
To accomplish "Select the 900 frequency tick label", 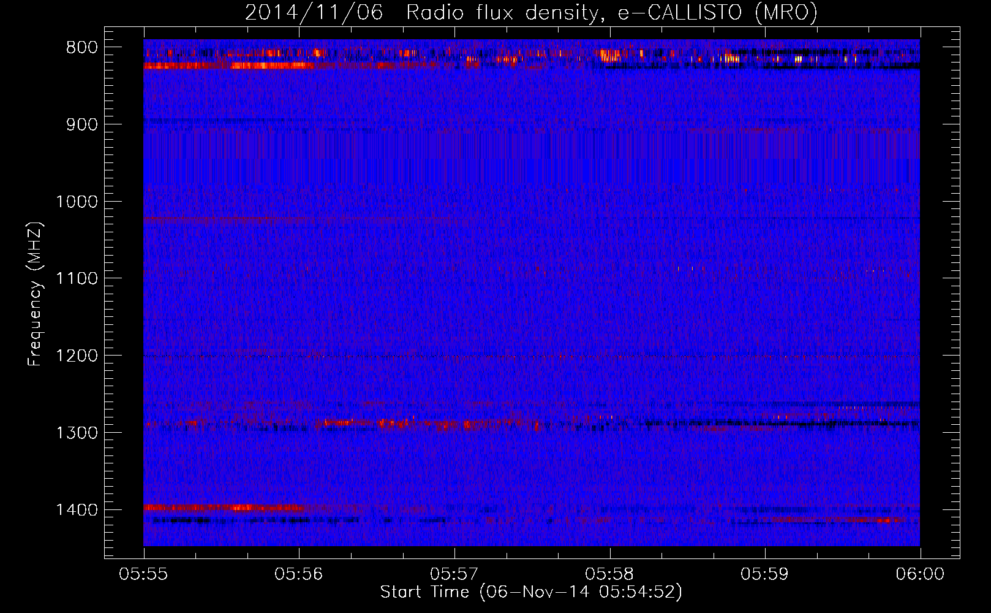I will point(81,124).
